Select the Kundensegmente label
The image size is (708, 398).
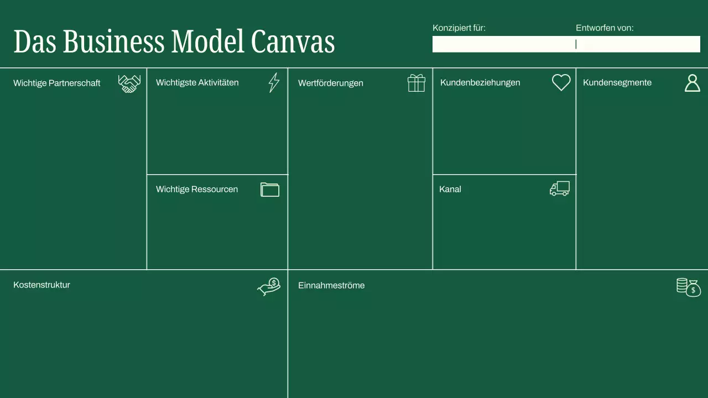point(617,82)
